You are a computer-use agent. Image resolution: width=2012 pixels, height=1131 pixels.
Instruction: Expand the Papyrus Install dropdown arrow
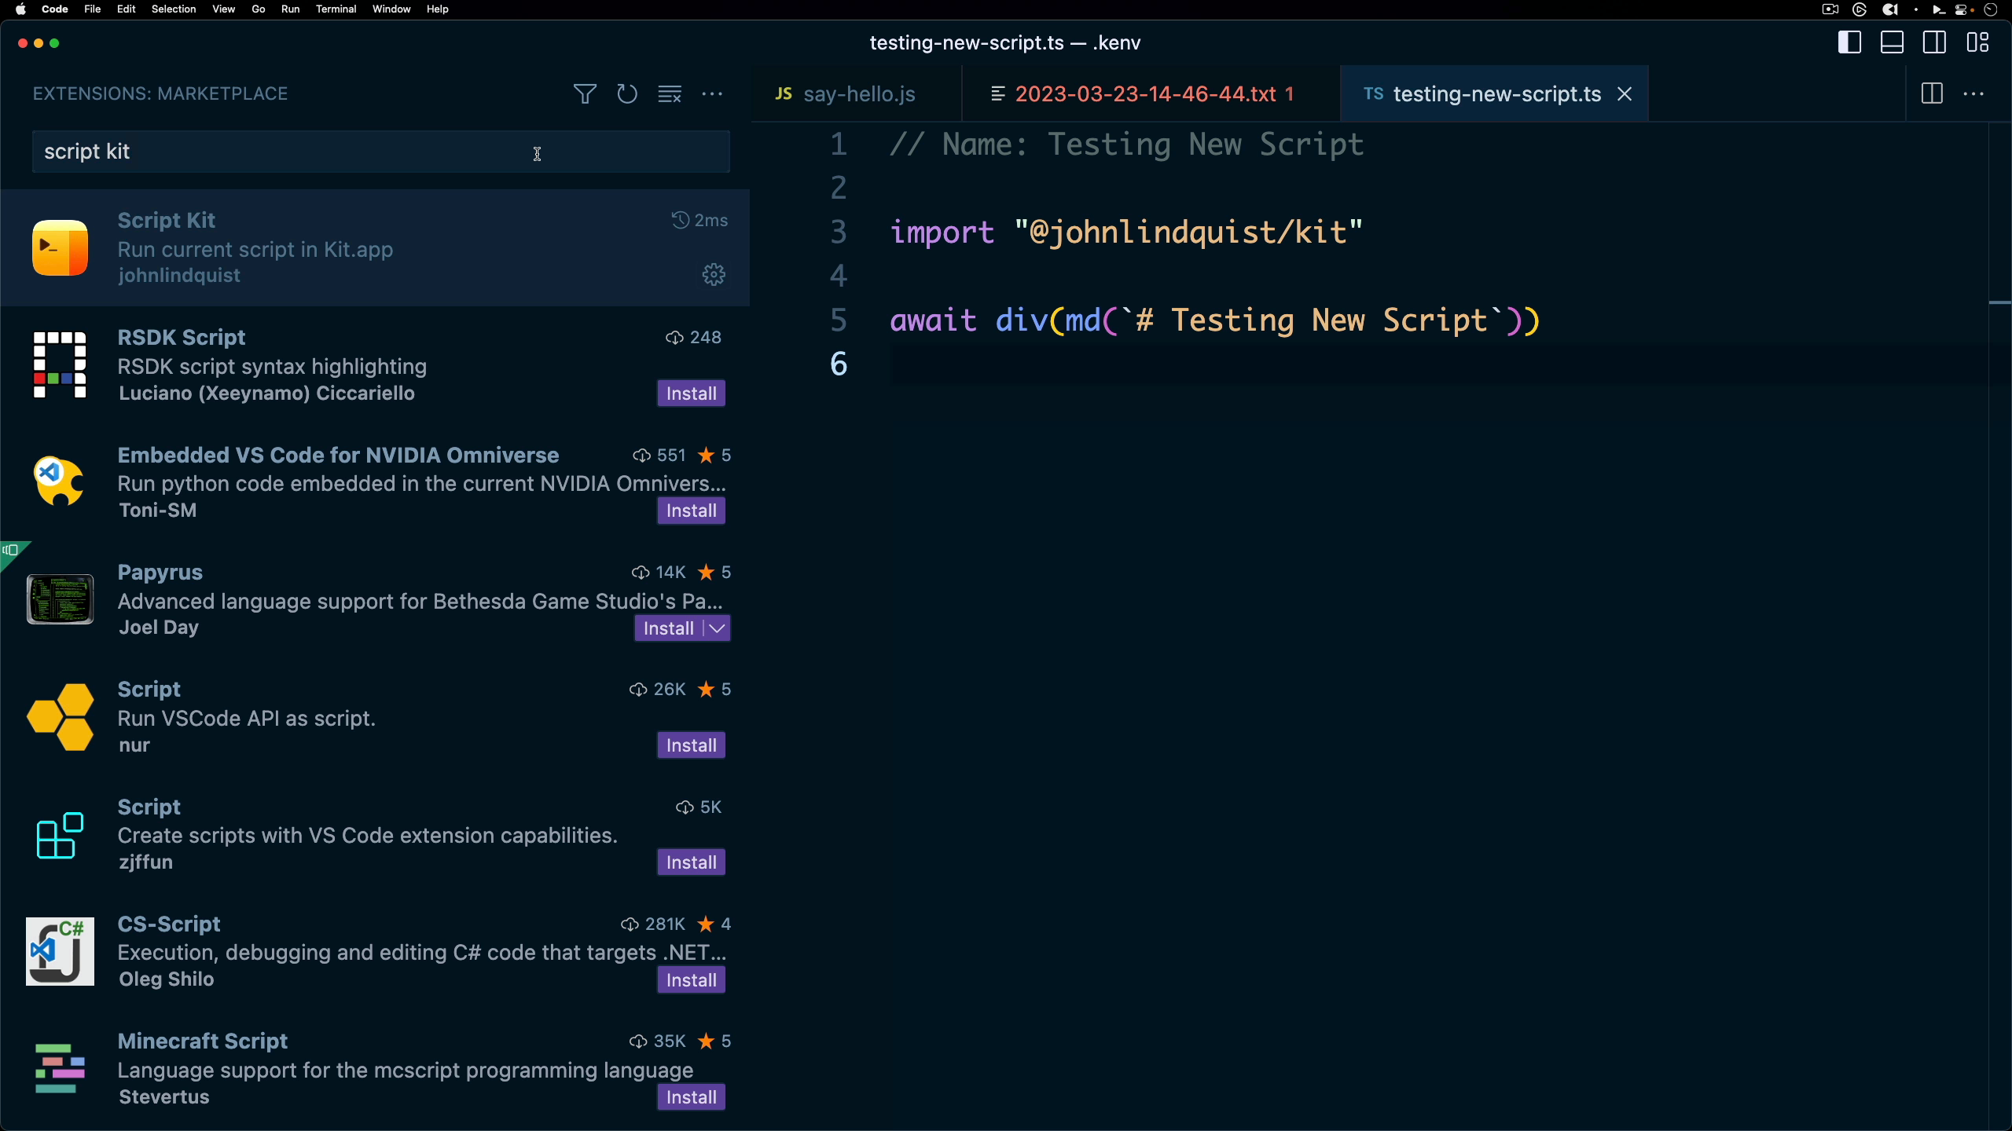(x=717, y=628)
